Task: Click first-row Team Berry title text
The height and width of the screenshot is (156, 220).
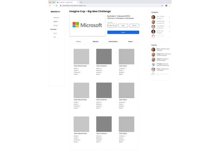Action: click(x=123, y=66)
